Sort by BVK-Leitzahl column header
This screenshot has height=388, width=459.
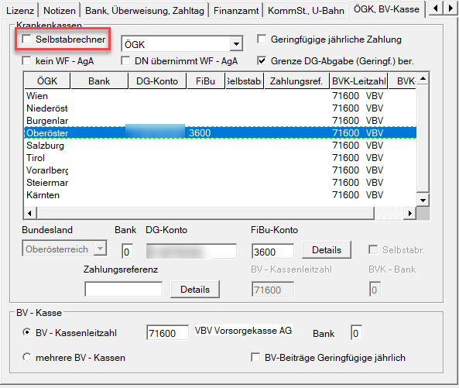pos(358,81)
